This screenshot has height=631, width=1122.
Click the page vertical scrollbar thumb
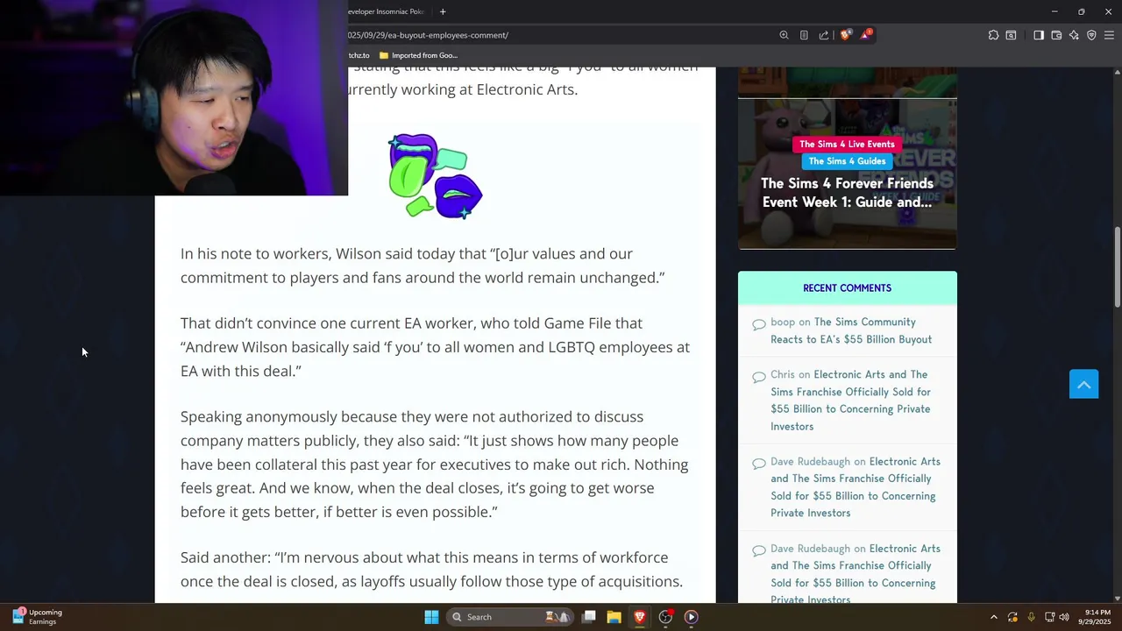tap(1117, 267)
